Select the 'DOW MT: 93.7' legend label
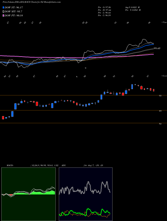Image resolution: width=167 pixels, height=221 pixels. [x=13, y=11]
